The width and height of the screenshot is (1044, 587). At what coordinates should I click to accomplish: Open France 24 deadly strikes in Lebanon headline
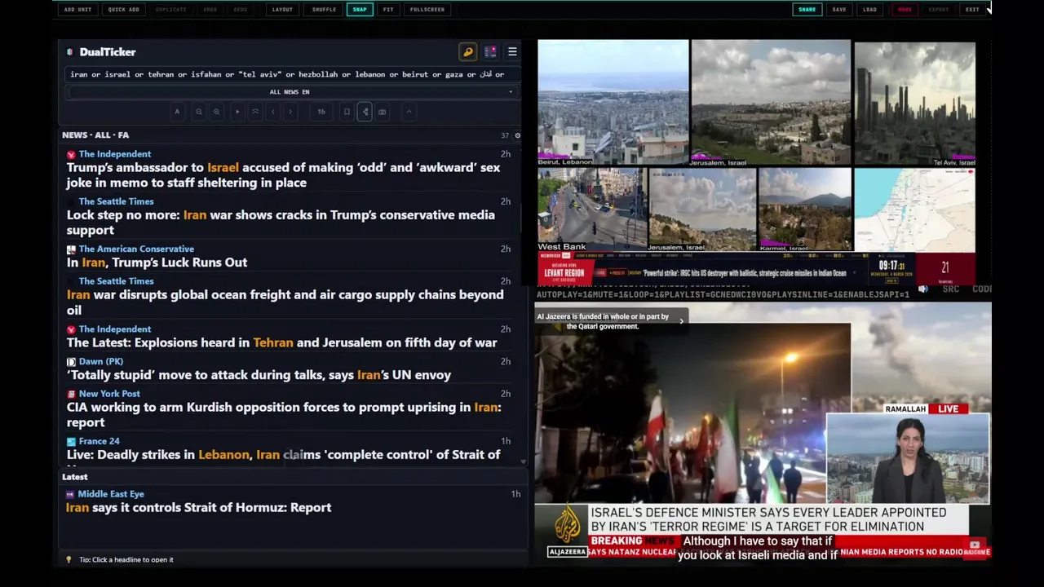(283, 455)
